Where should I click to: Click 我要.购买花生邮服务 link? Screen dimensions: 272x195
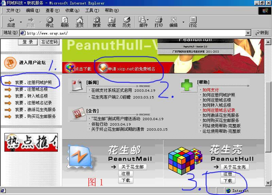(35, 116)
